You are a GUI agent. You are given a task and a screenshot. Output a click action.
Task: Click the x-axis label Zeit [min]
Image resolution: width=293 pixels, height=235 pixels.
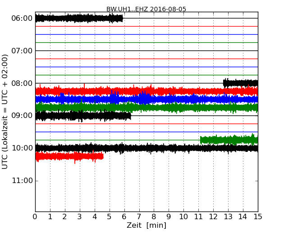pyautogui.click(x=146, y=226)
